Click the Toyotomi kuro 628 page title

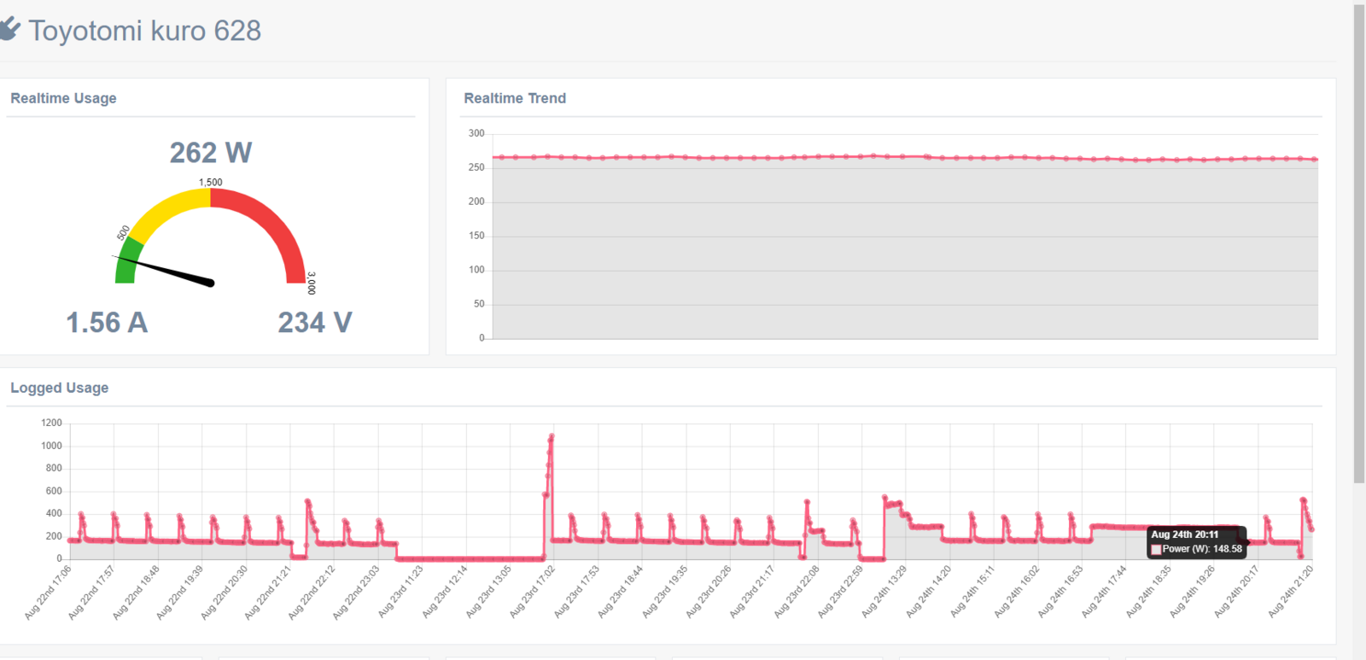[145, 31]
